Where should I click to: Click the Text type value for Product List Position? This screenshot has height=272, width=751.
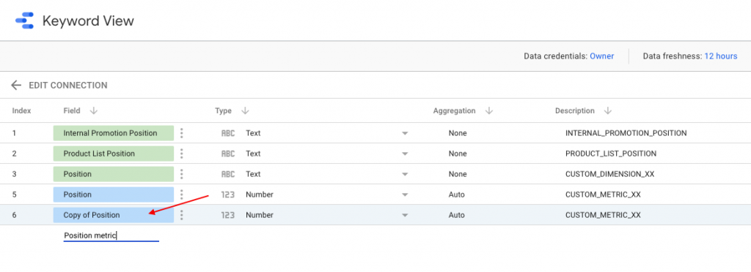(253, 154)
